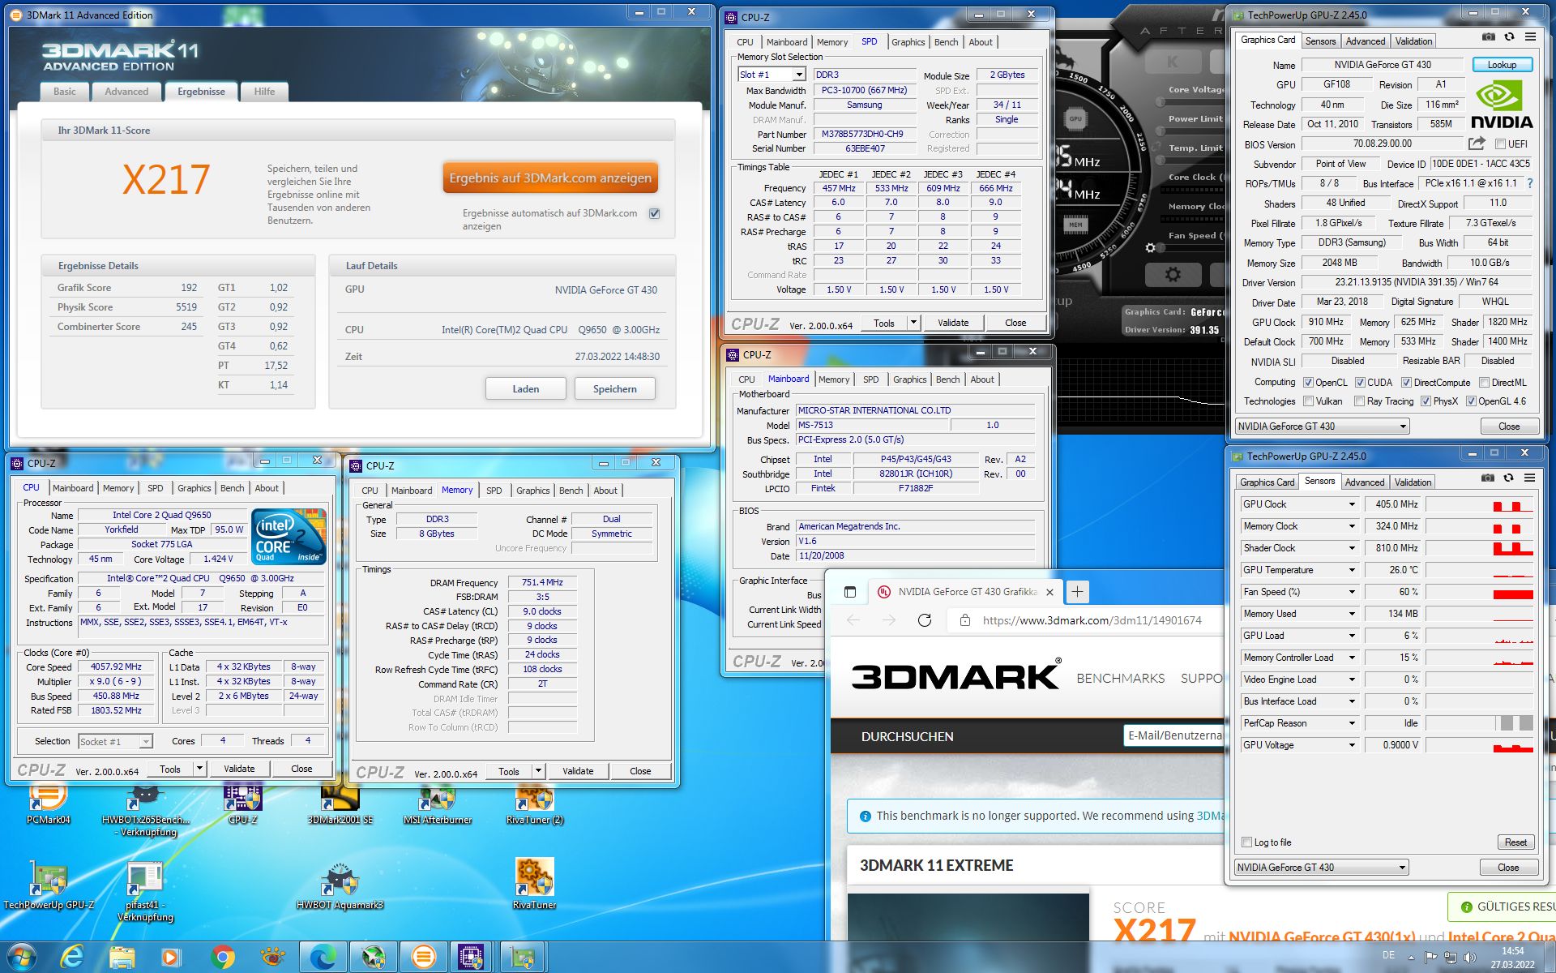
Task: Click the Windows Start orb
Action: click(22, 958)
